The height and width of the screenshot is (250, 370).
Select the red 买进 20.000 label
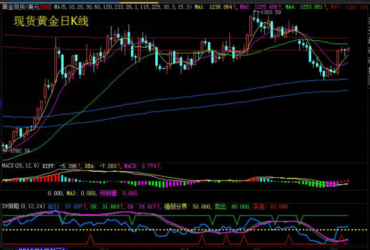coord(270,207)
